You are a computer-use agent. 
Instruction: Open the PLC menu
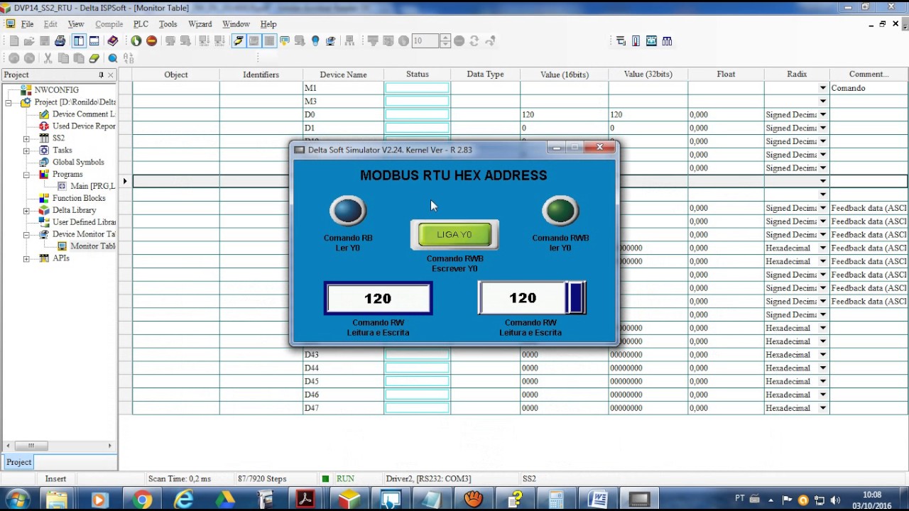pos(141,24)
